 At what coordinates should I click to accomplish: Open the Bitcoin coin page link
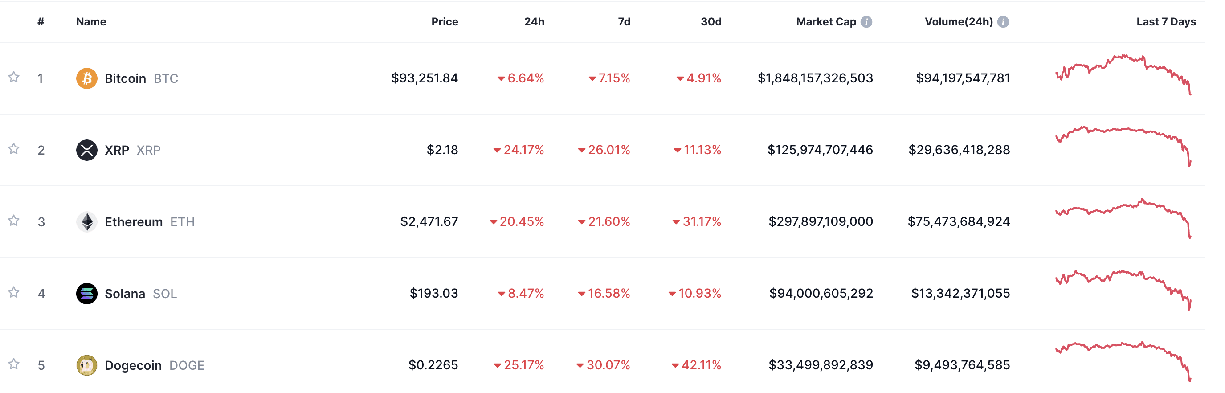coord(125,78)
